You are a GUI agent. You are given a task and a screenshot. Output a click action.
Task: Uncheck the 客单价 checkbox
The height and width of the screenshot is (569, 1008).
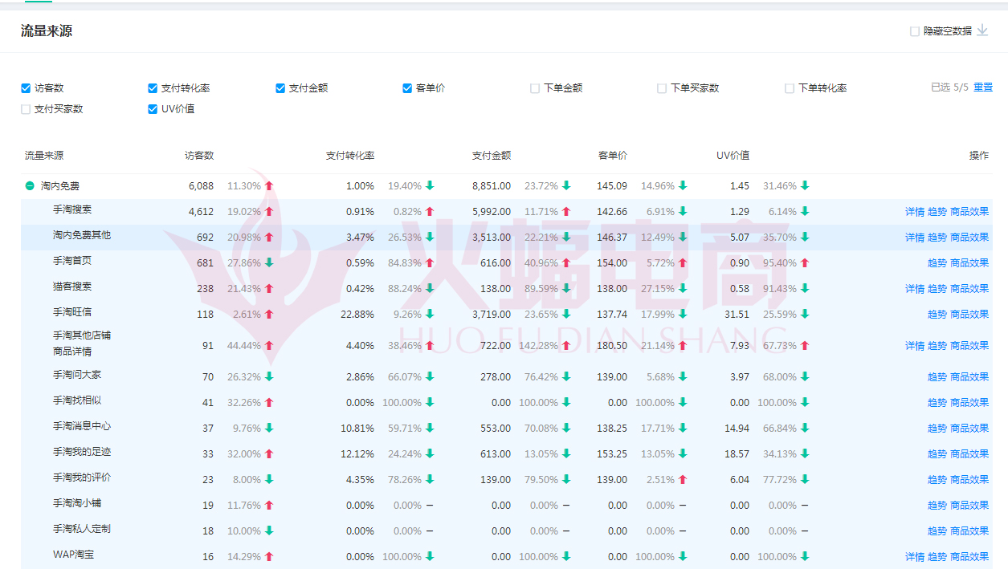pyautogui.click(x=407, y=88)
